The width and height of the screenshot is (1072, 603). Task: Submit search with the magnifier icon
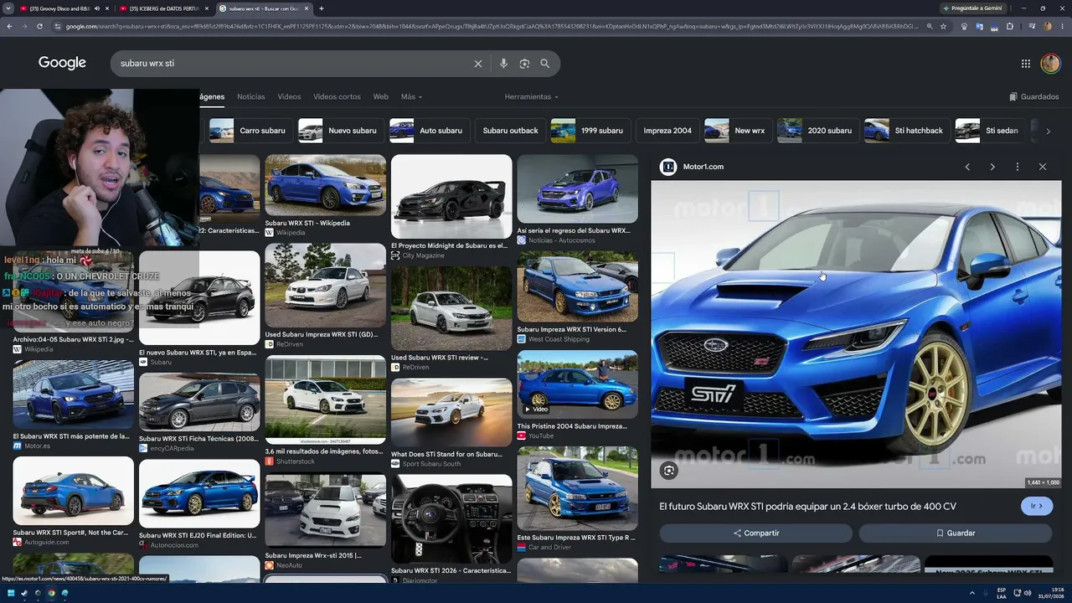pyautogui.click(x=545, y=64)
